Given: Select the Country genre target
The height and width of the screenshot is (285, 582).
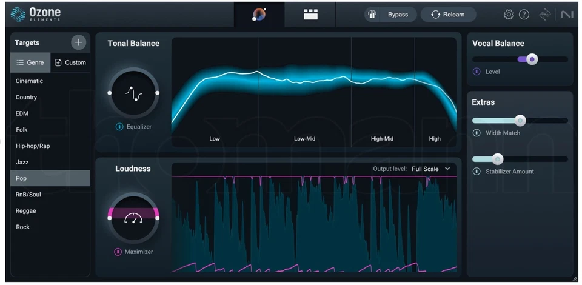Looking at the screenshot, I should 50,97.
